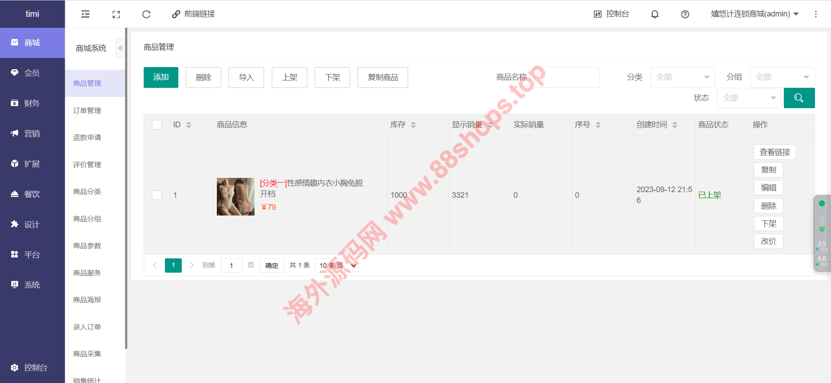Open the 10 条/页 page size selector

click(x=337, y=265)
